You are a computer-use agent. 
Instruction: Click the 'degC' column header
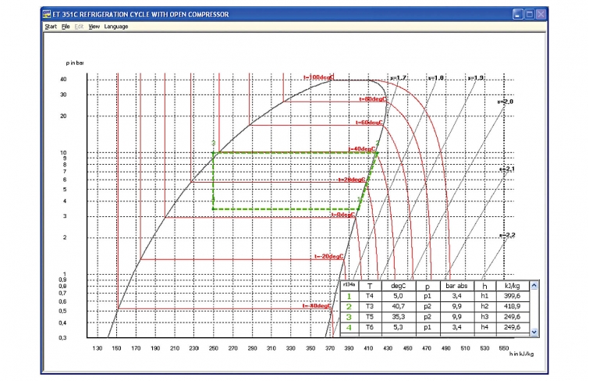(x=398, y=286)
